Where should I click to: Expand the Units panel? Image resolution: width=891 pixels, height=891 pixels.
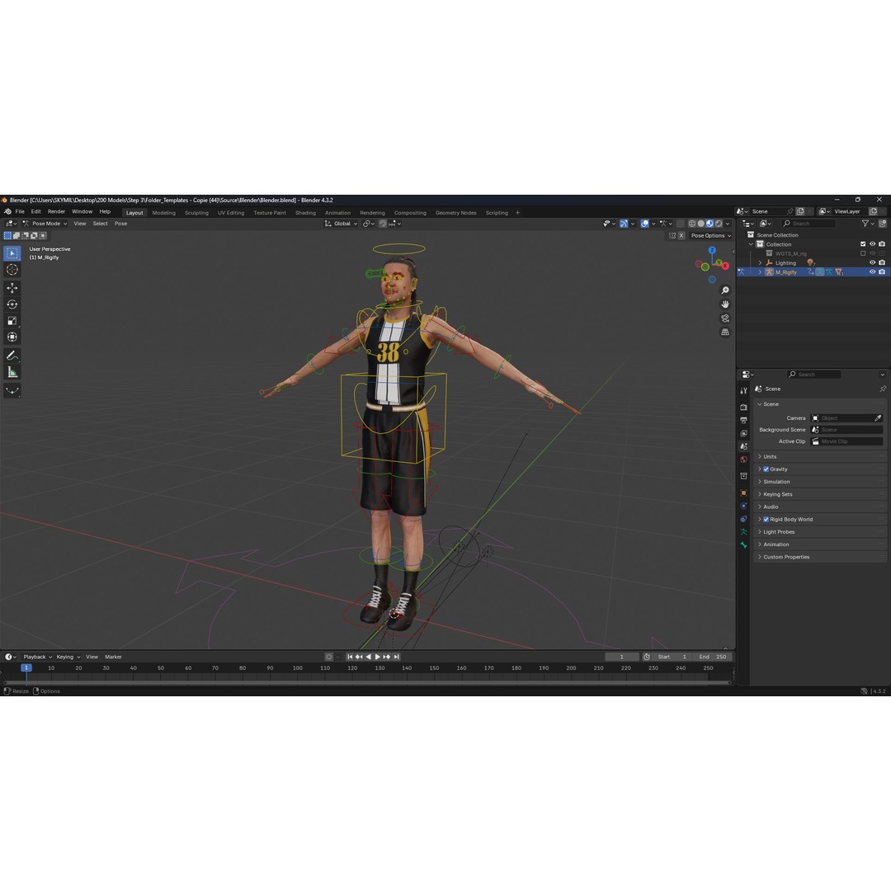pos(819,457)
